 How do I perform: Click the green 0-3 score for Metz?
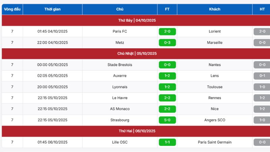tap(167, 43)
